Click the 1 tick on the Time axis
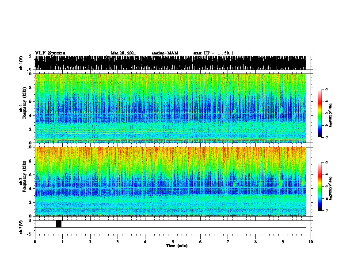The height and width of the screenshot is (271, 350). 62,242
